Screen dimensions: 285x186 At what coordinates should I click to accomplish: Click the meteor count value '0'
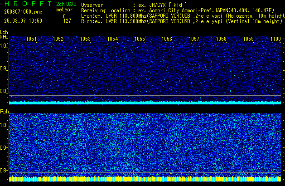click(64, 16)
